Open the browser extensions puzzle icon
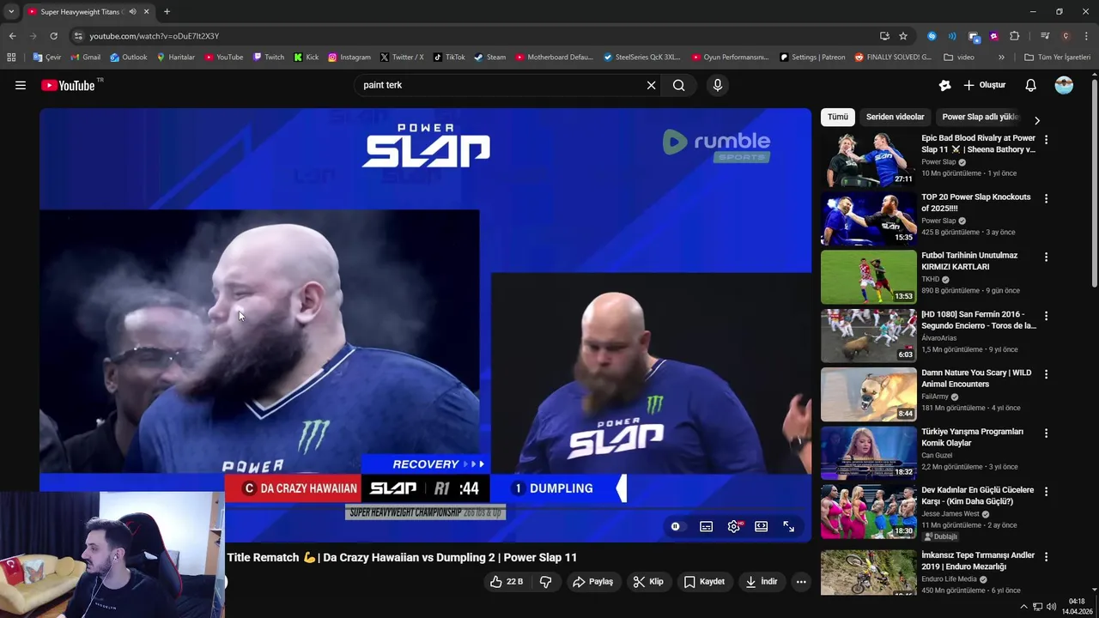This screenshot has height=618, width=1099. (1015, 36)
